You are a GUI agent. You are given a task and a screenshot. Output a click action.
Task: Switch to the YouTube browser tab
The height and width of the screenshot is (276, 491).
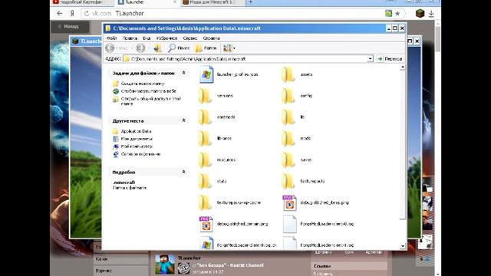pos(82,2)
